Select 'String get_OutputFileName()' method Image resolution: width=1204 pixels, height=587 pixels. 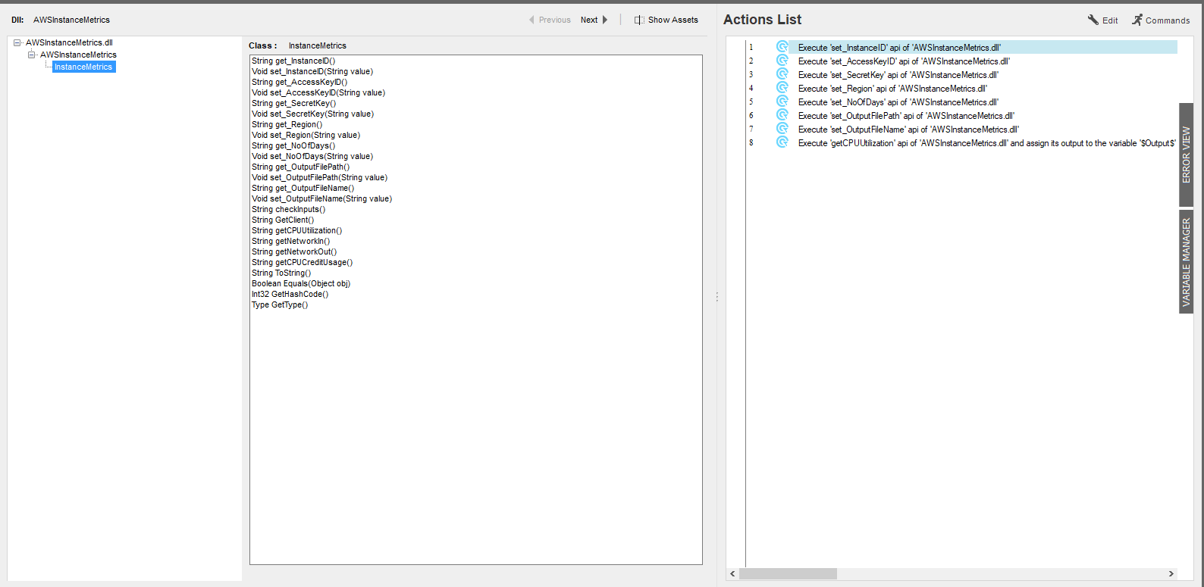303,188
